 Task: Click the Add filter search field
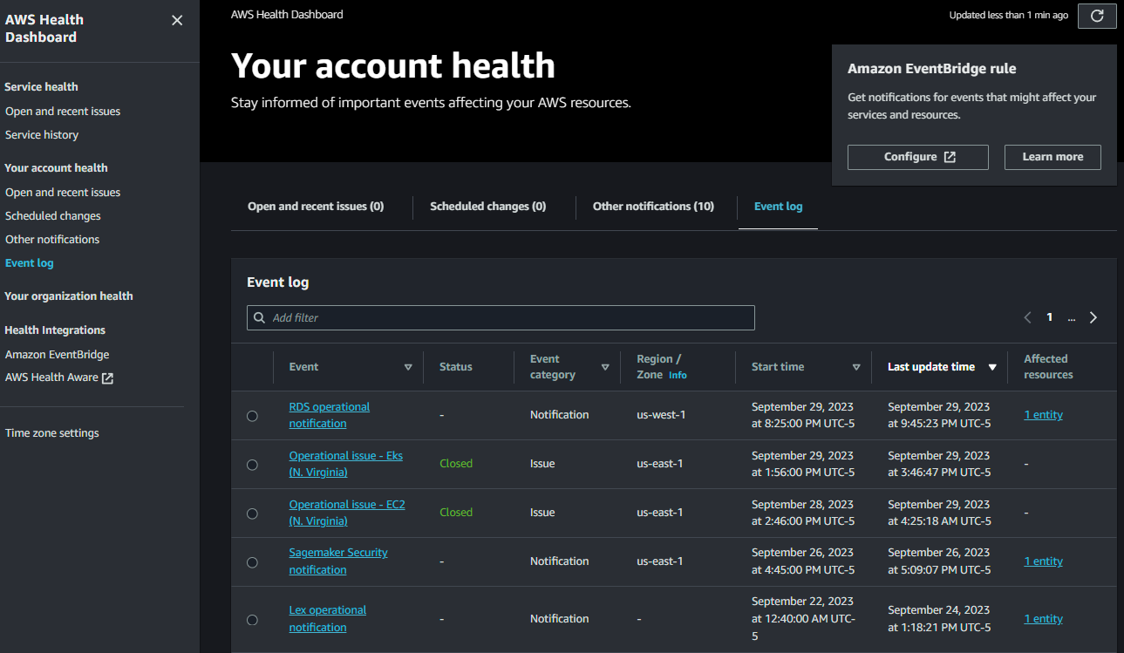[501, 317]
